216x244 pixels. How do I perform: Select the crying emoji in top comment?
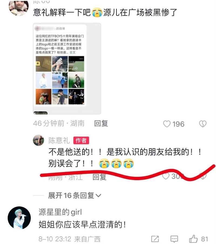coord(97,12)
